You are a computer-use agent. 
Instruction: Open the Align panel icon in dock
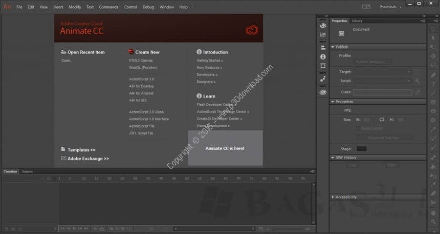pos(323,48)
